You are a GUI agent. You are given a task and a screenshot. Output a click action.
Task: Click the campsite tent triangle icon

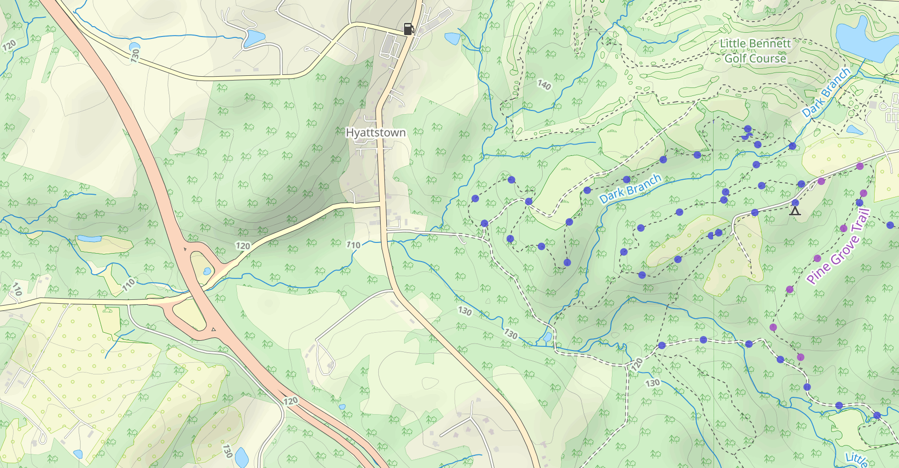coord(795,211)
